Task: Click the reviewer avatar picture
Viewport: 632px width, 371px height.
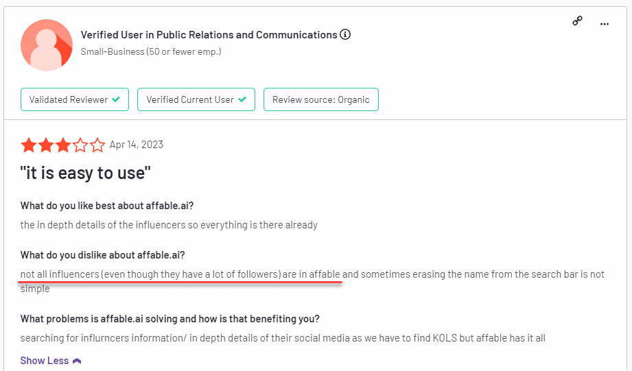Action: pos(47,45)
